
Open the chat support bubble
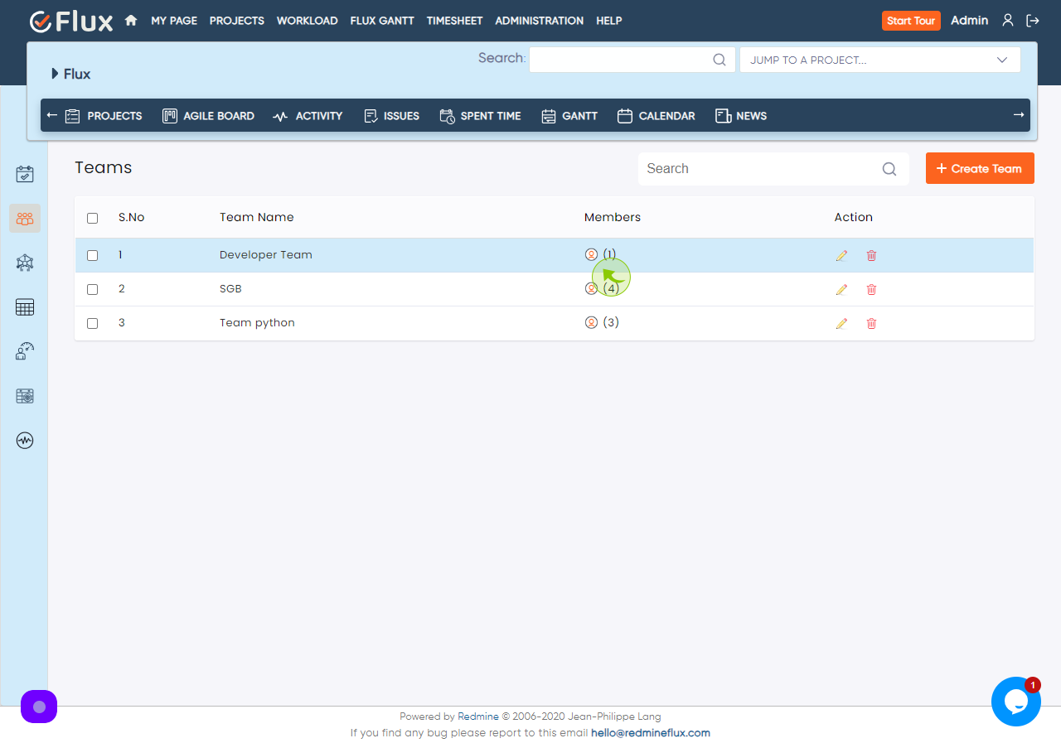click(x=1016, y=702)
